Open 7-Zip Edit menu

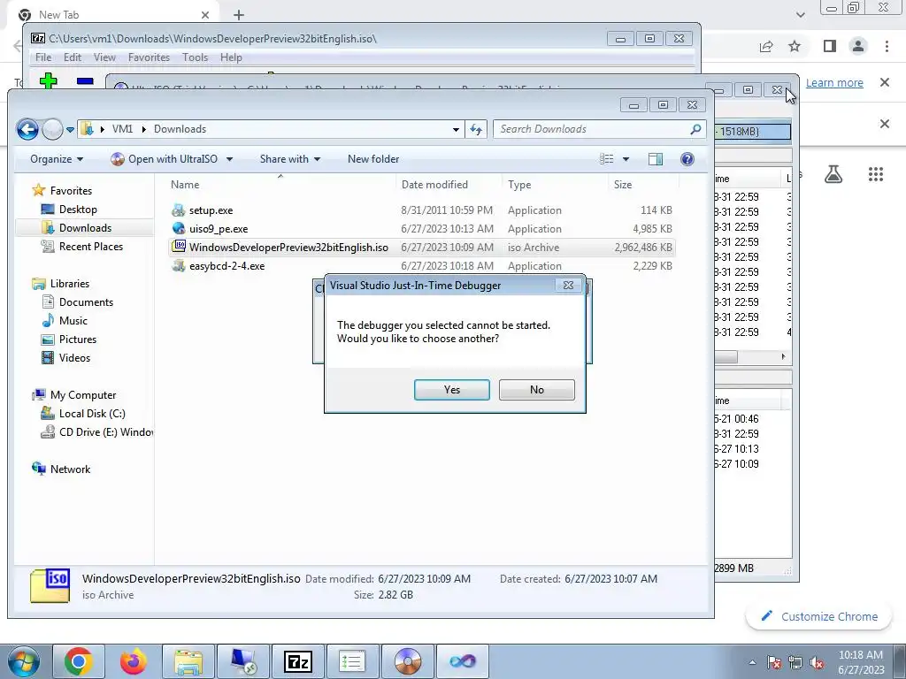point(73,57)
